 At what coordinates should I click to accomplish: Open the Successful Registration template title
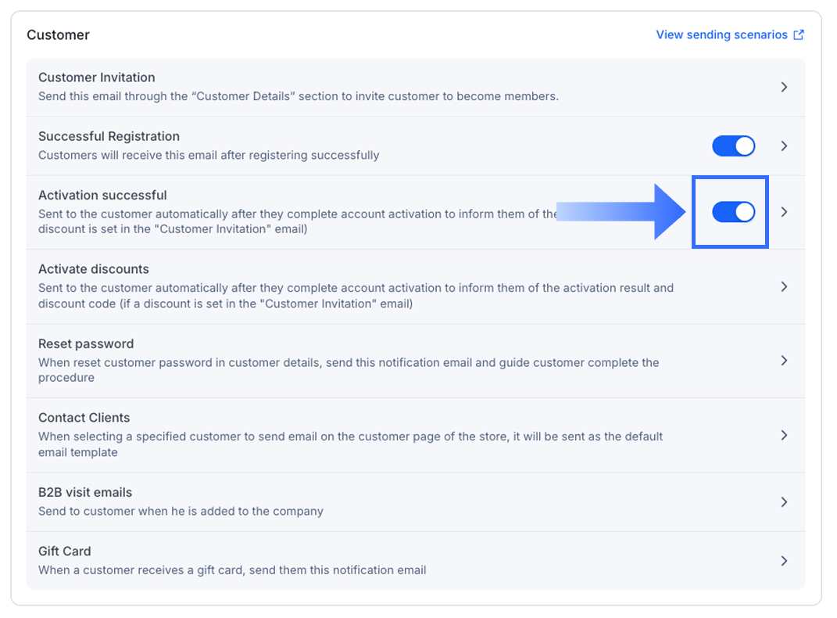(x=109, y=136)
